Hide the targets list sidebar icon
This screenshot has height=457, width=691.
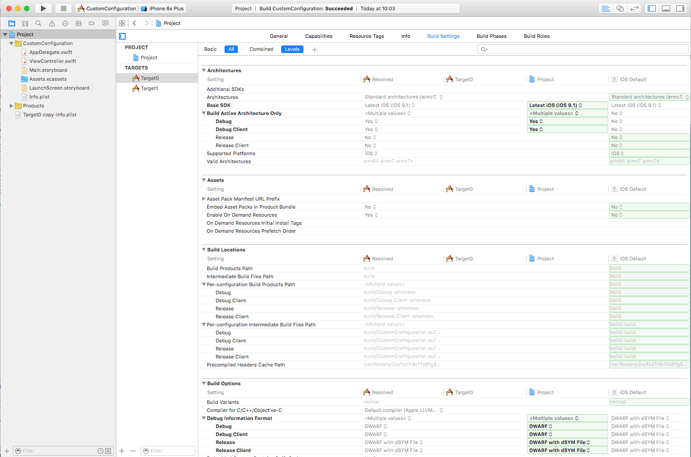pos(123,36)
